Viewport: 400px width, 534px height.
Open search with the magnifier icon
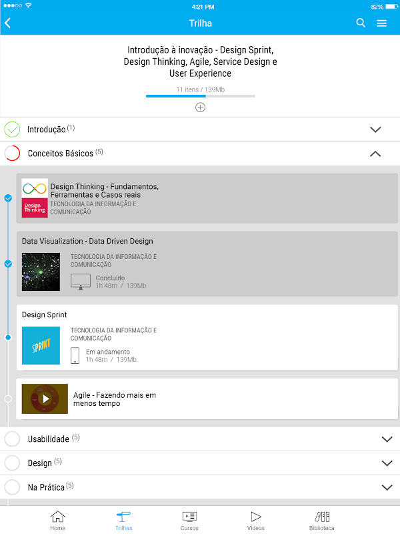coord(361,23)
